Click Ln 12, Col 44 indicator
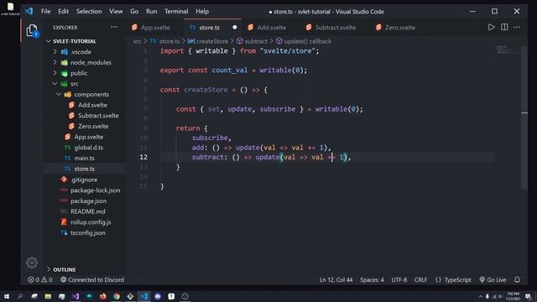This screenshot has width=537, height=302. (336, 279)
